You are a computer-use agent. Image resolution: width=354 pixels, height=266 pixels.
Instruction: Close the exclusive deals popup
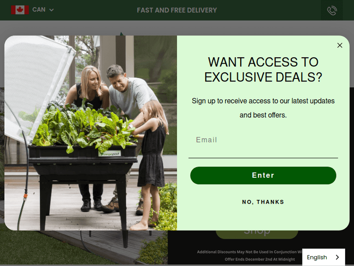click(x=339, y=45)
